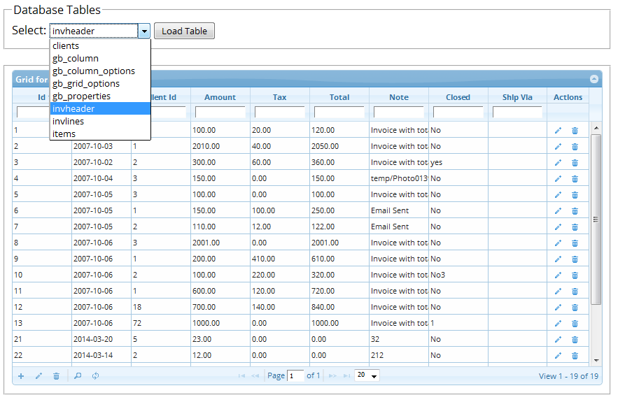Click the Total column header to sort
The width and height of the screenshot is (618, 402).
(339, 97)
